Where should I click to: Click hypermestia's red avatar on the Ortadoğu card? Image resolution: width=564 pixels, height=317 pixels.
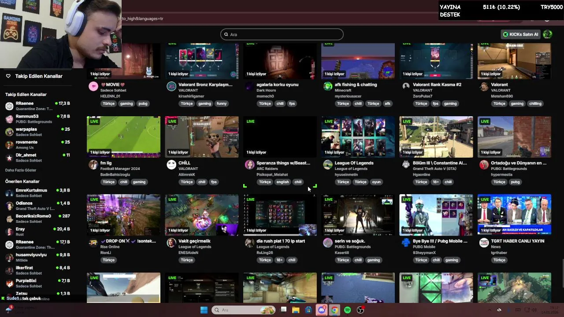(484, 165)
